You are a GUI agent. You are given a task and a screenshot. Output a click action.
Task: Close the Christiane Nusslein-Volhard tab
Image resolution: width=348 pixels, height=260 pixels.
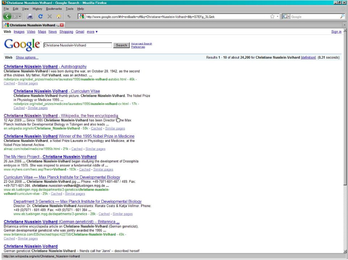tap(62, 25)
